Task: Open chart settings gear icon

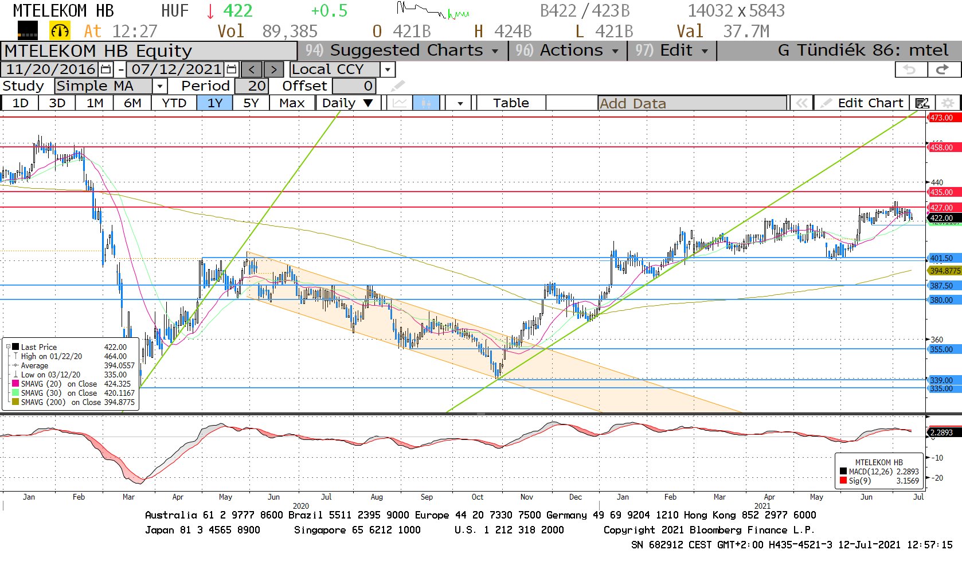Action: (x=948, y=103)
